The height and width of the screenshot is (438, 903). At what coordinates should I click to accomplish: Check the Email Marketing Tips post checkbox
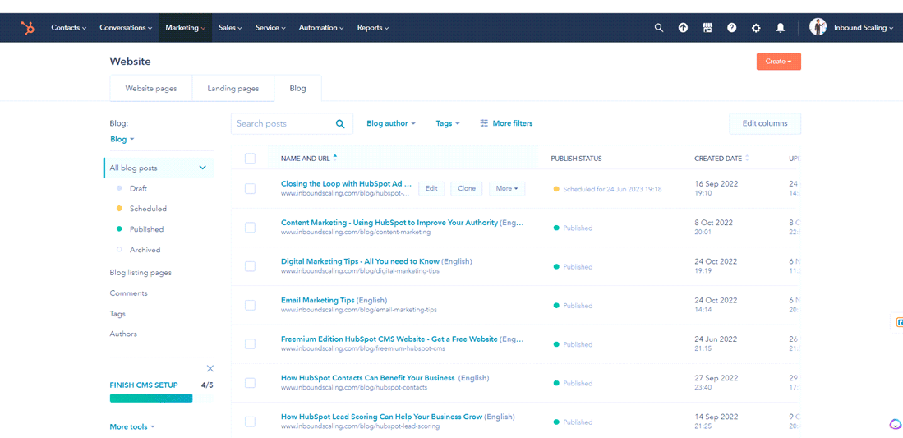(250, 306)
